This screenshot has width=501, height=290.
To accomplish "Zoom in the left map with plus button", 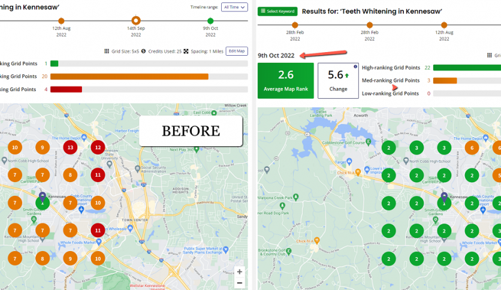I will pos(240,271).
